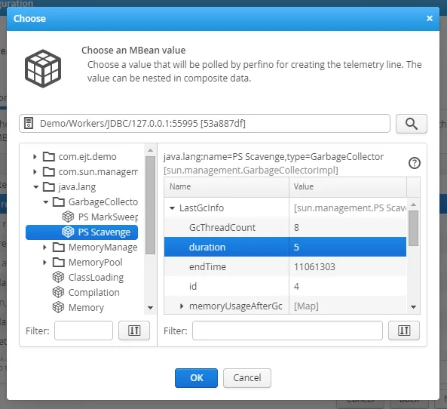Image resolution: width=447 pixels, height=409 pixels.
Task: Click the Compilation MBean icon
Action: 58,292
